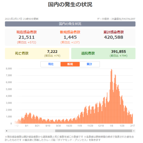Select the 新規 chart tab

(x=70, y=64)
